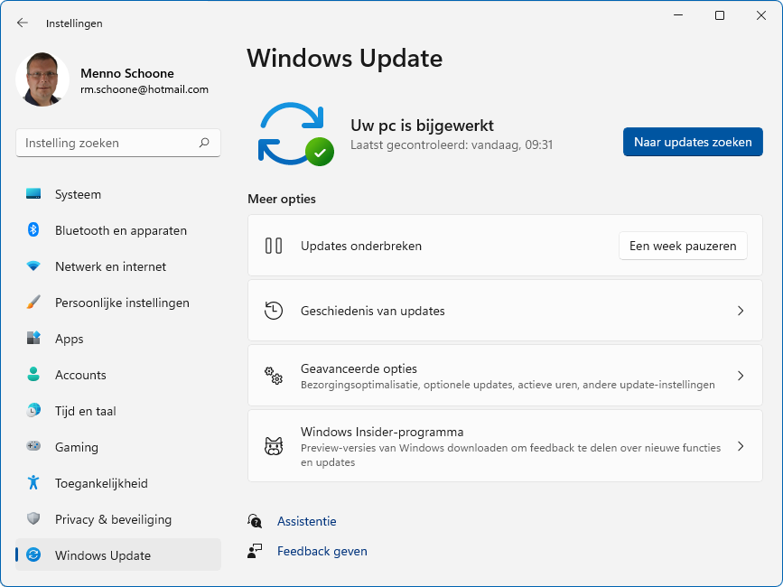
Task: Click the Uw pc is bijgewerkt status text
Action: click(422, 126)
